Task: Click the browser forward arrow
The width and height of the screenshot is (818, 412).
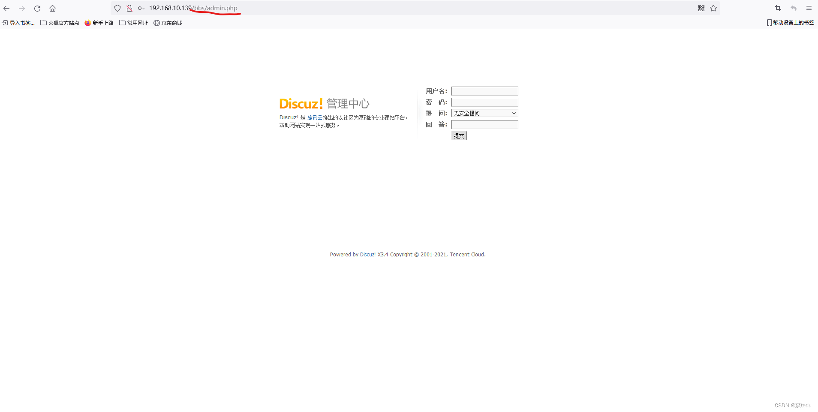Action: point(22,8)
